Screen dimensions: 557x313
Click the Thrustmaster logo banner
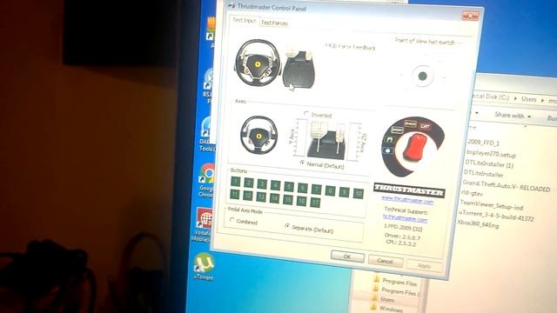pos(409,190)
